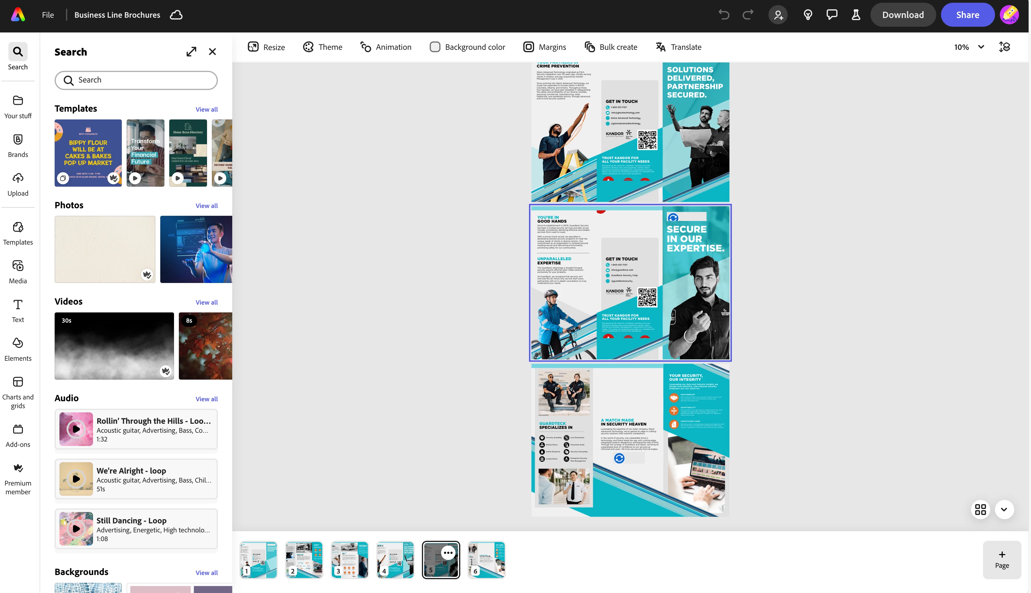Open the File menu
The image size is (1031, 593).
click(48, 15)
